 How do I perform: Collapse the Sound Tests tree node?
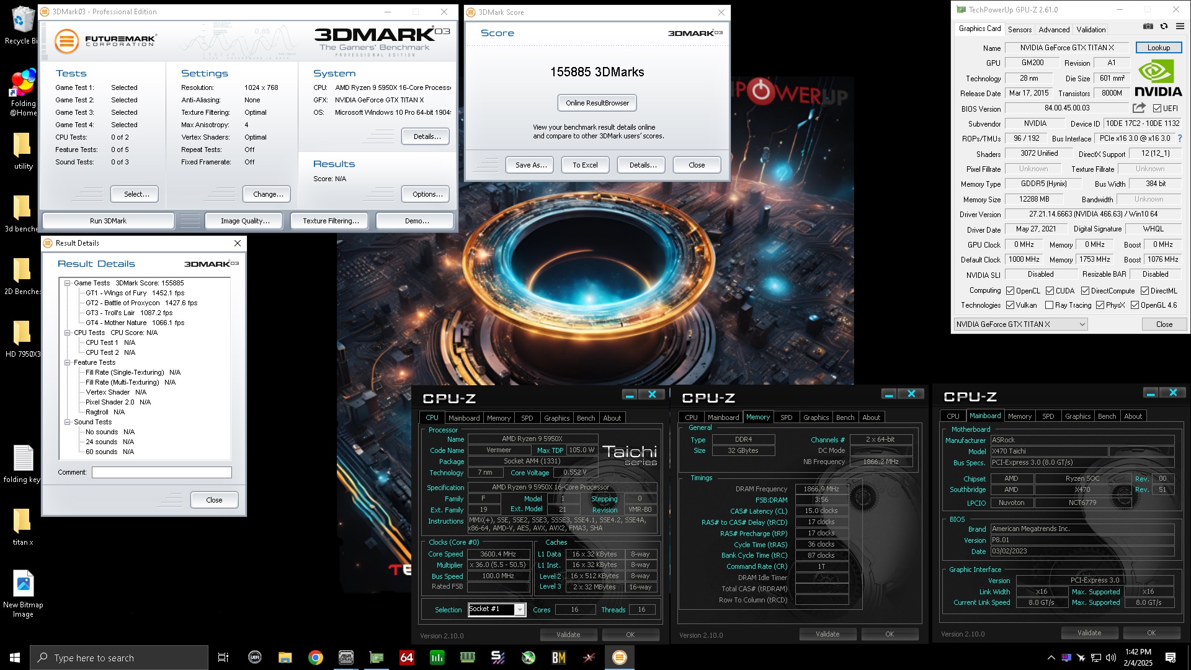click(67, 422)
